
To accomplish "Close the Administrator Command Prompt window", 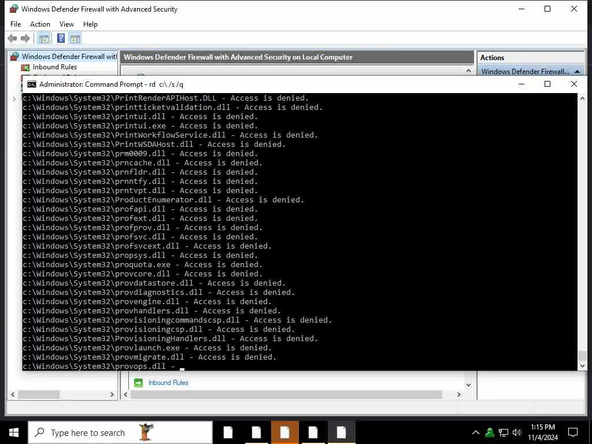I will (x=574, y=84).
